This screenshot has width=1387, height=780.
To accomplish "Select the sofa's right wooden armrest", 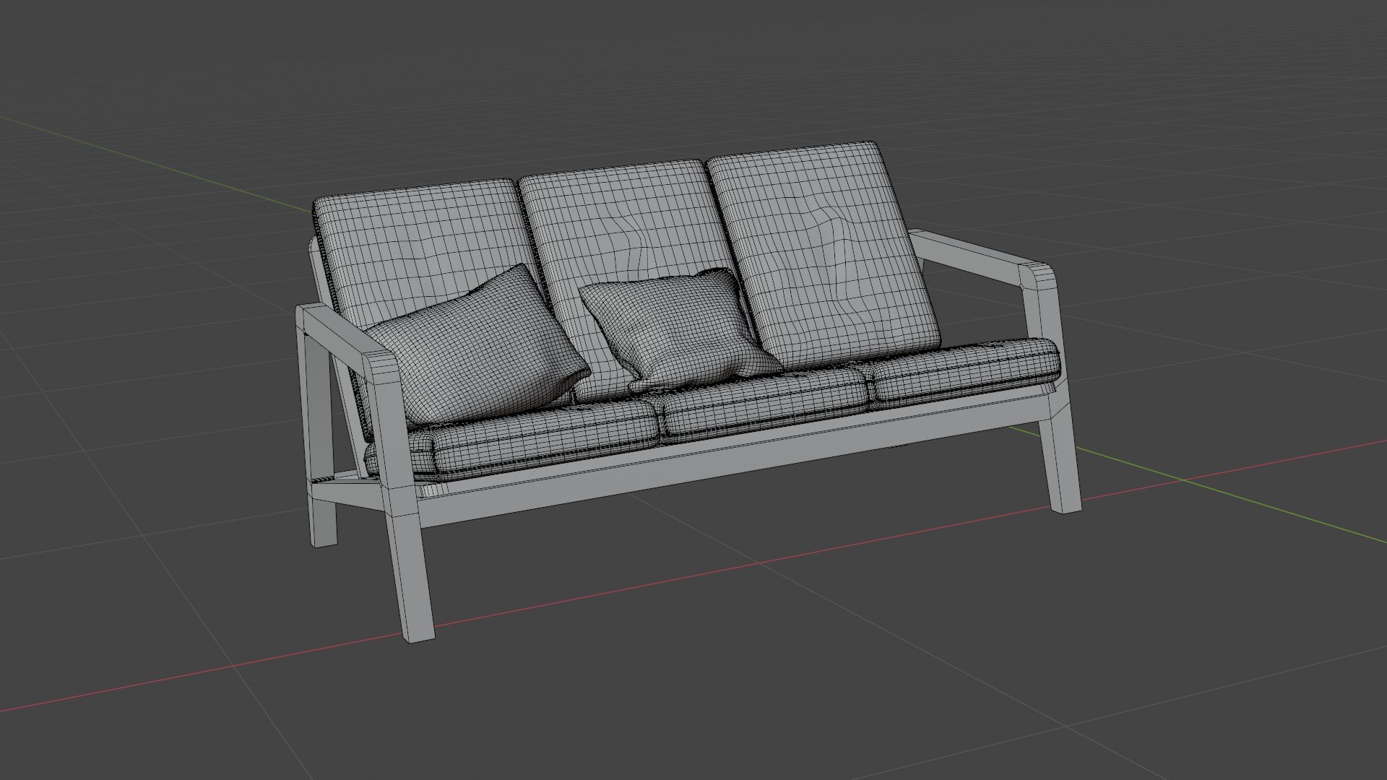I will [x=982, y=260].
